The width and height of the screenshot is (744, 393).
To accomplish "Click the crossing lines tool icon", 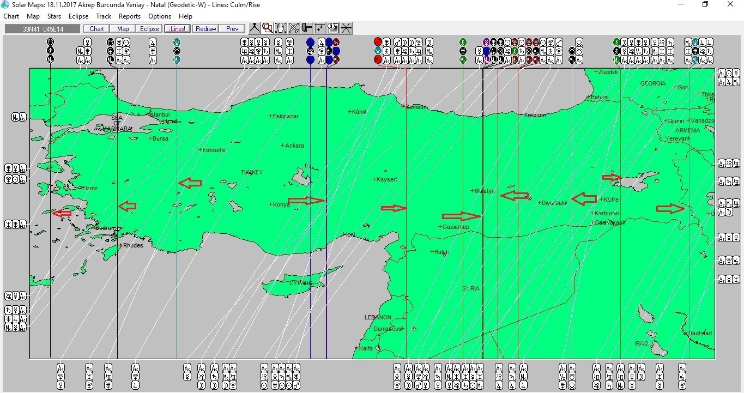I will coord(346,28).
